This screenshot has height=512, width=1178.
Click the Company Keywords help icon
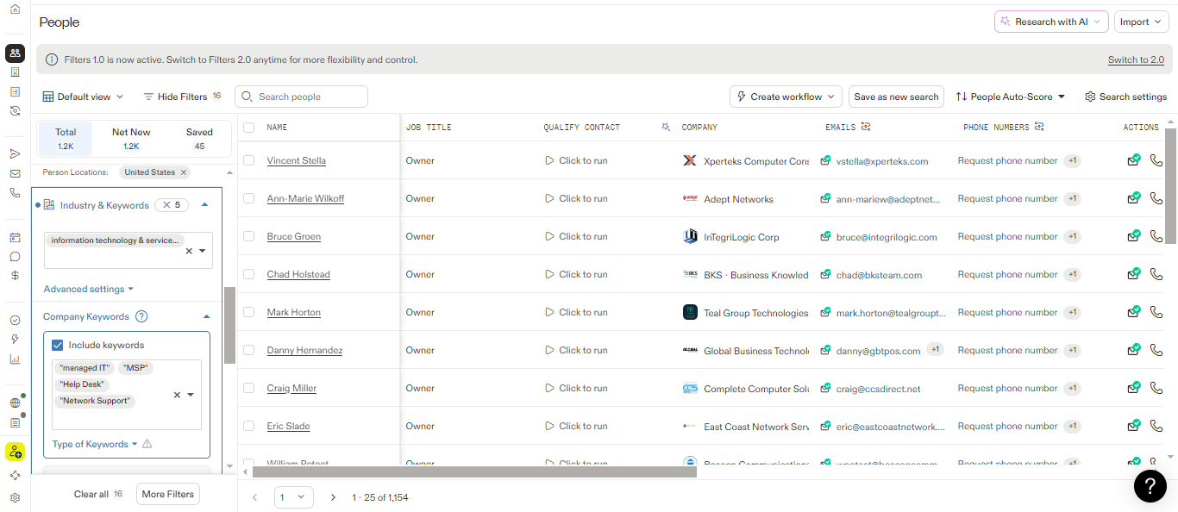pyautogui.click(x=141, y=316)
